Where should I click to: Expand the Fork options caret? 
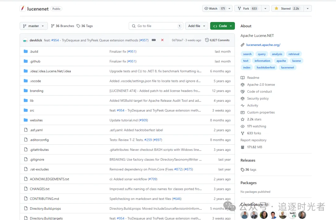[265, 9]
